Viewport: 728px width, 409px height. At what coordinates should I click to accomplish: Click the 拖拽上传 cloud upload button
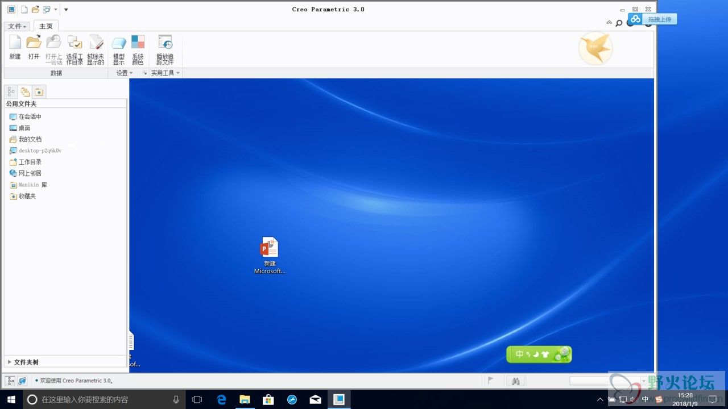point(653,19)
